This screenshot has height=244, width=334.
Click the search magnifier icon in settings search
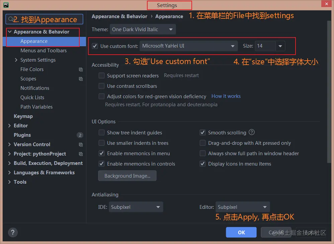pos(10,19)
